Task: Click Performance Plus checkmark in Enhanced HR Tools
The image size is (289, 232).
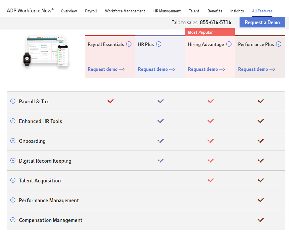Action: [261, 121]
